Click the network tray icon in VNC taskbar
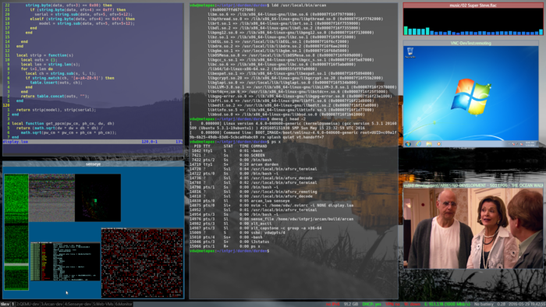The width and height of the screenshot is (546, 307). tap(517, 144)
